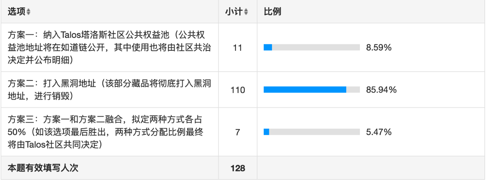Sort by the 小计 column arrow icon
Screen dimensions: 487x181
click(246, 12)
